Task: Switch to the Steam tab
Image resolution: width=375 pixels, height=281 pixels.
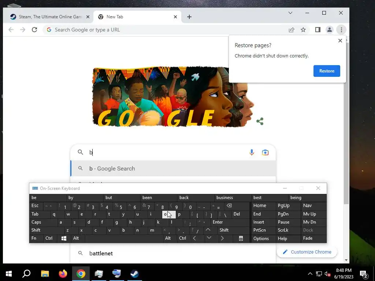Action: click(x=49, y=17)
